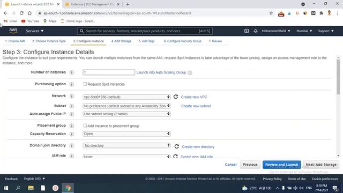This screenshot has width=343, height=193.
Task: Click info icon next to Subnet
Action: pos(71,106)
